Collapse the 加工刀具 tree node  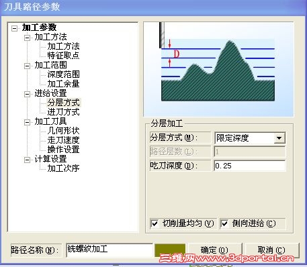[27, 122]
